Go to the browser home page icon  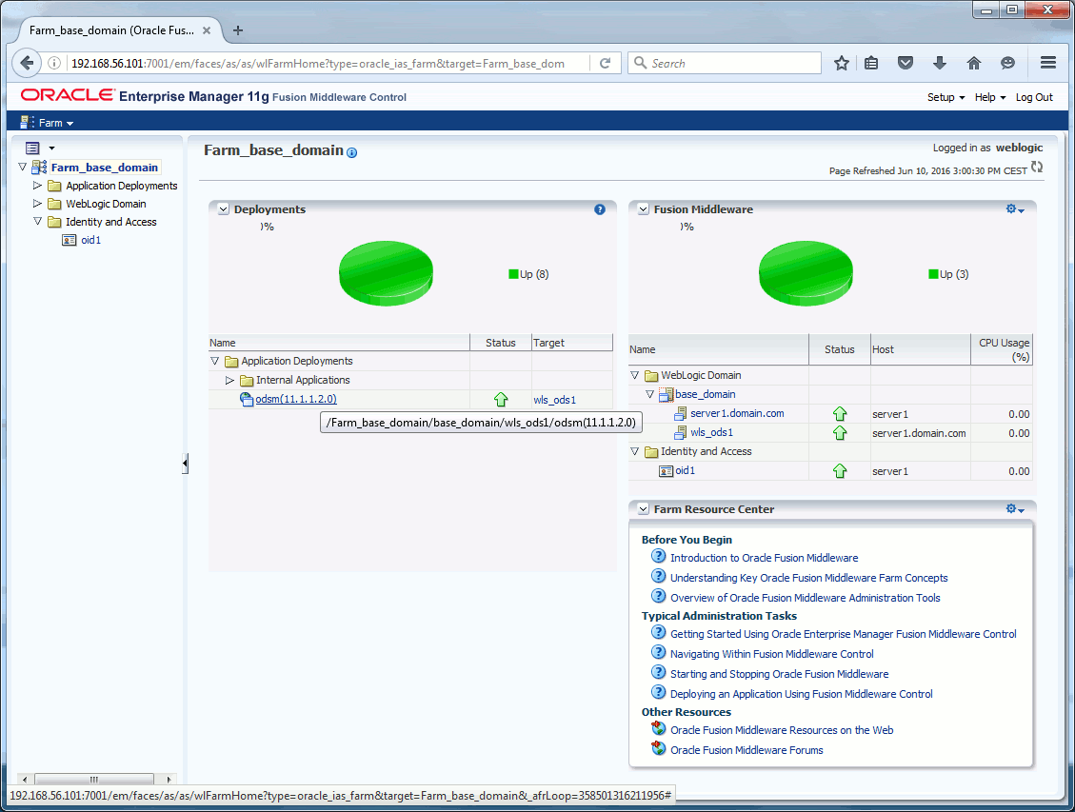click(x=973, y=63)
